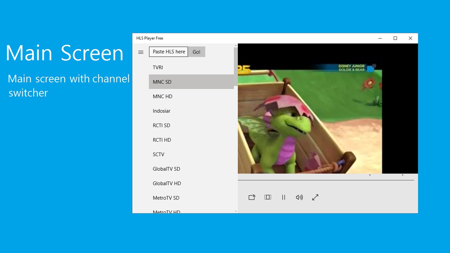
Task: Select the MNC HD channel
Action: click(x=191, y=96)
